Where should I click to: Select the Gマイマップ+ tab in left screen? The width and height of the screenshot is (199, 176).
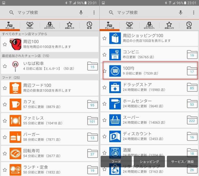point(50,25)
